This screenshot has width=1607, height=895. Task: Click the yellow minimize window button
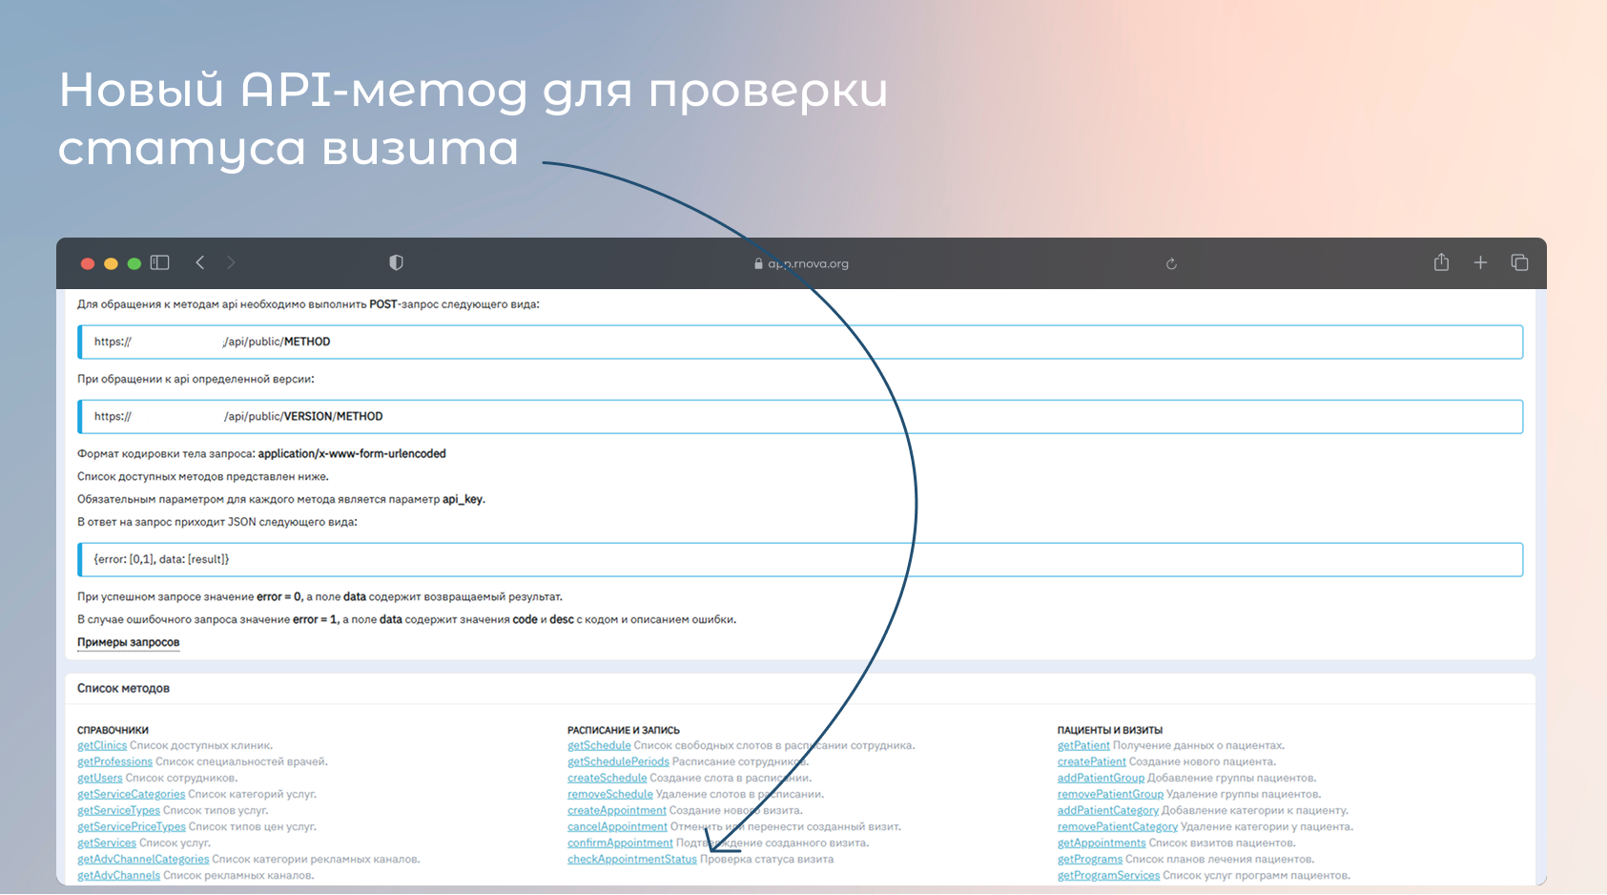(111, 263)
